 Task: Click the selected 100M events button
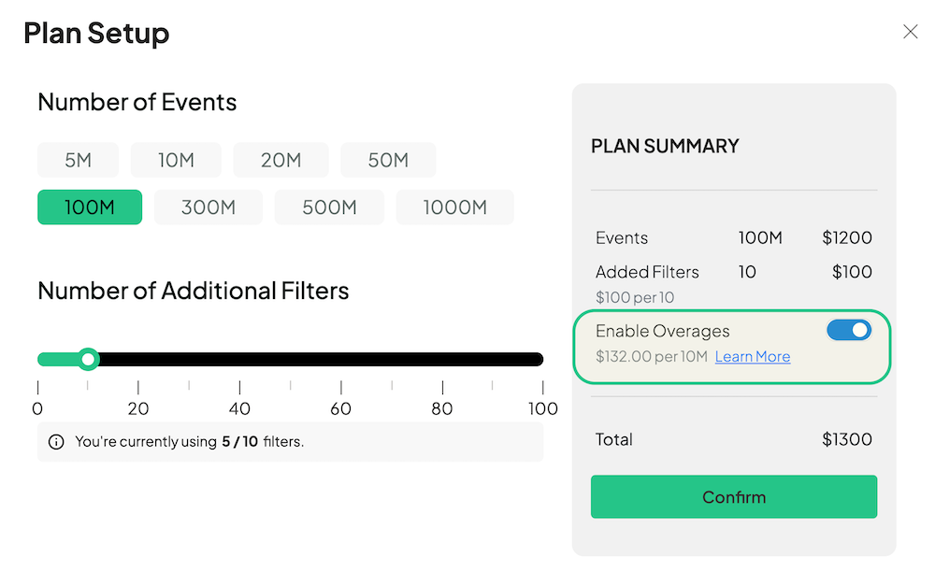click(x=90, y=207)
